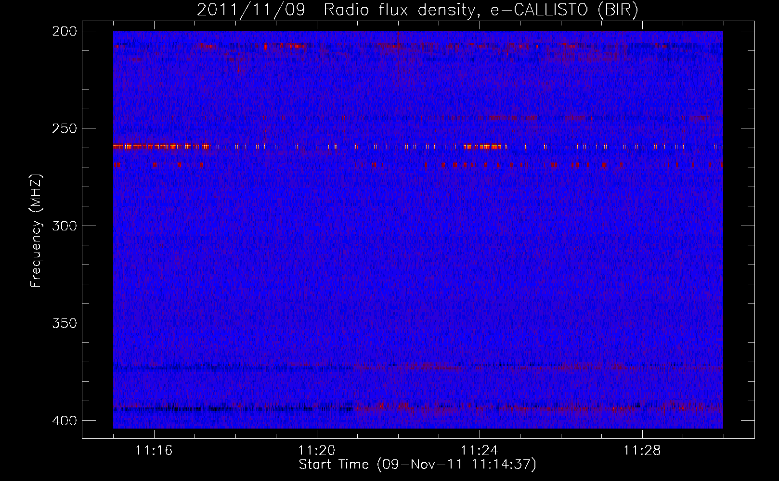The image size is (779, 481).
Task: Click the 'Frequency (MHZ)' axis label
Action: (x=36, y=231)
